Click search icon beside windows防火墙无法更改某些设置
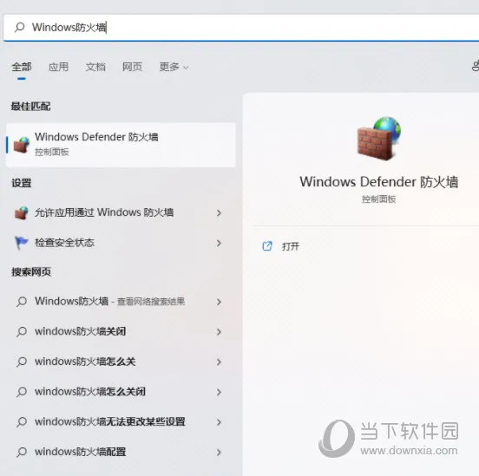479x476 pixels. click(22, 422)
